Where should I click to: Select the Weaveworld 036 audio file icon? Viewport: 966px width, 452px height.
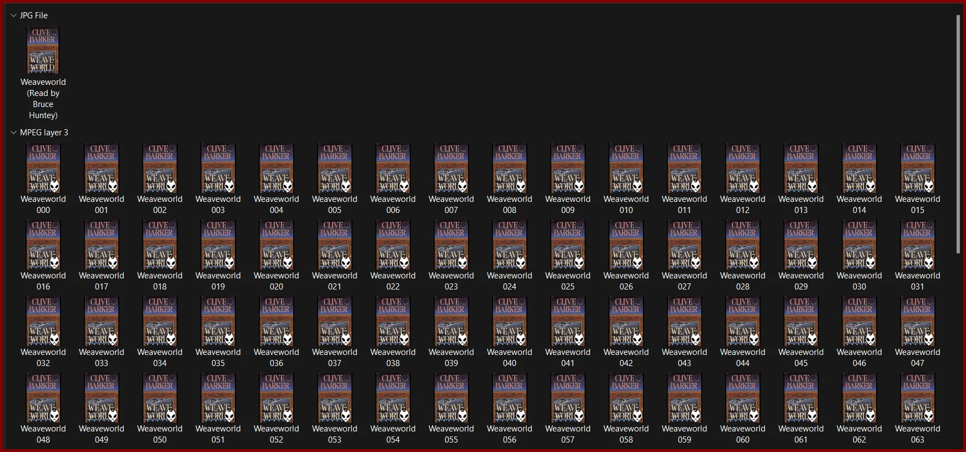click(276, 321)
